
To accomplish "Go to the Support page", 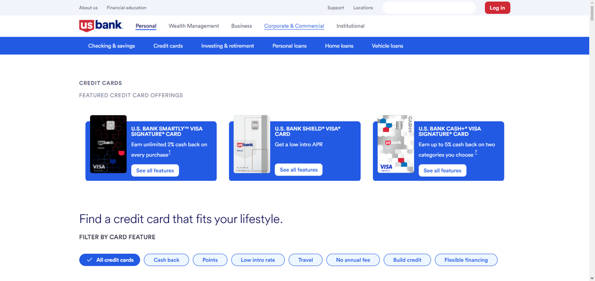I will click(x=335, y=8).
